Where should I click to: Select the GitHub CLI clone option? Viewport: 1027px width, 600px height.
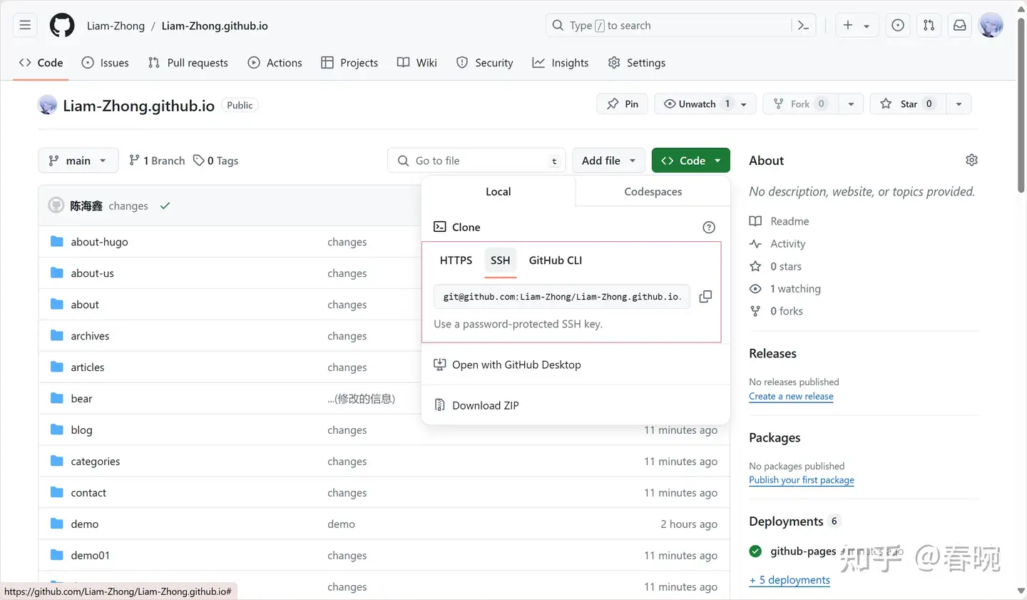click(x=556, y=260)
